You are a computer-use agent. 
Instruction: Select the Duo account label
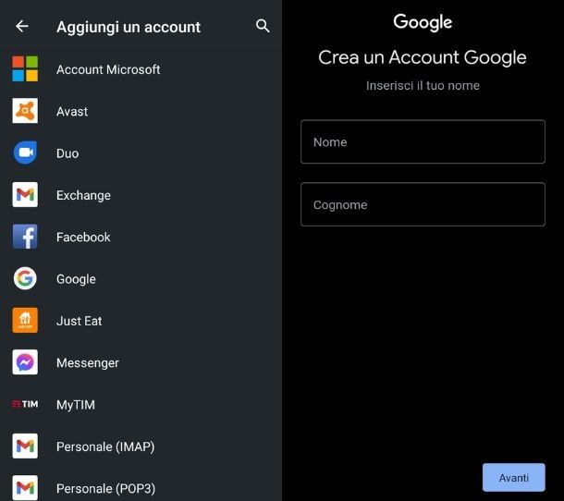tap(67, 153)
